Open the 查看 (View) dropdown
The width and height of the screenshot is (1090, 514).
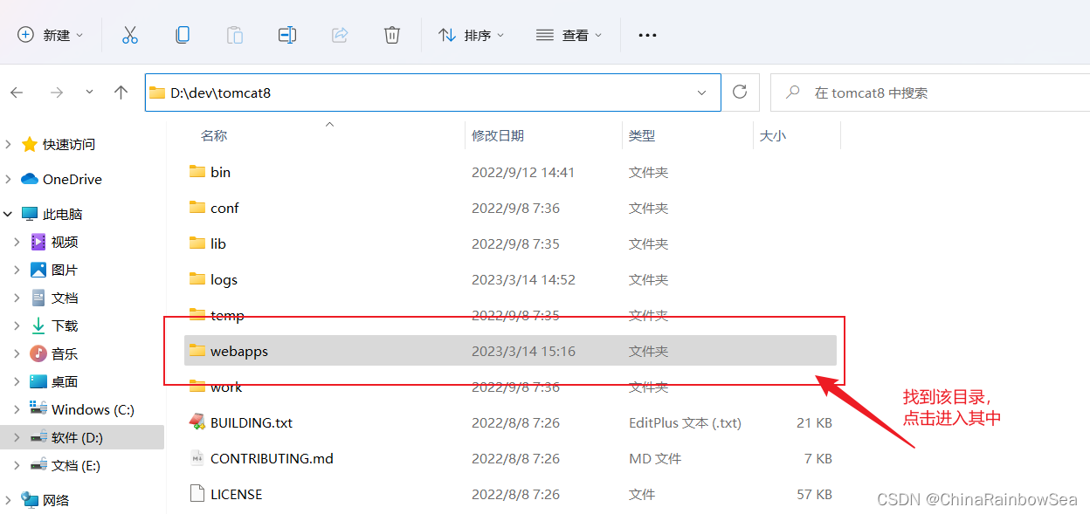pos(569,35)
